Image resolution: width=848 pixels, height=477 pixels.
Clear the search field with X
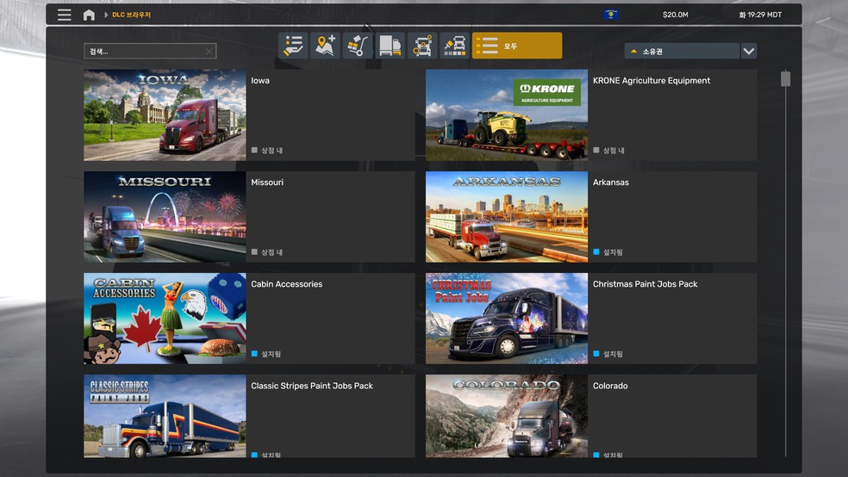(209, 52)
